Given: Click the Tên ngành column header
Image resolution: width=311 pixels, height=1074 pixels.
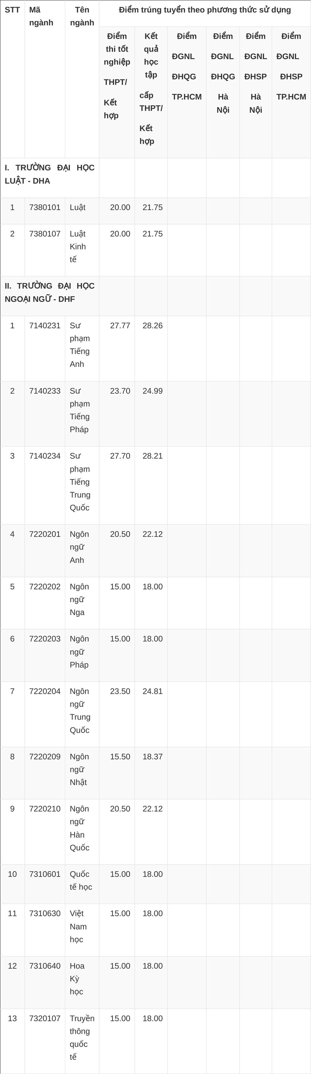Looking at the screenshot, I should click(82, 16).
